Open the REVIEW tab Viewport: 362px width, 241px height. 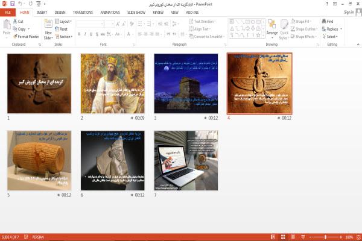[x=158, y=13]
